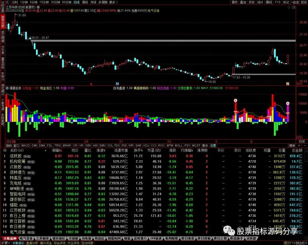
Task: Click the F10 button in top toolbar
Action: 277,2
